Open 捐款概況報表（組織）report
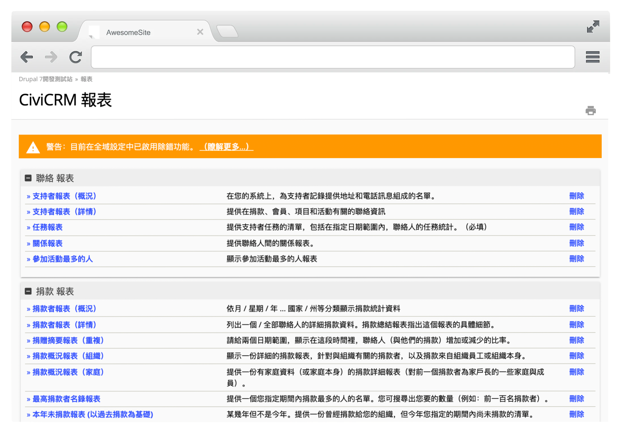 tap(69, 356)
